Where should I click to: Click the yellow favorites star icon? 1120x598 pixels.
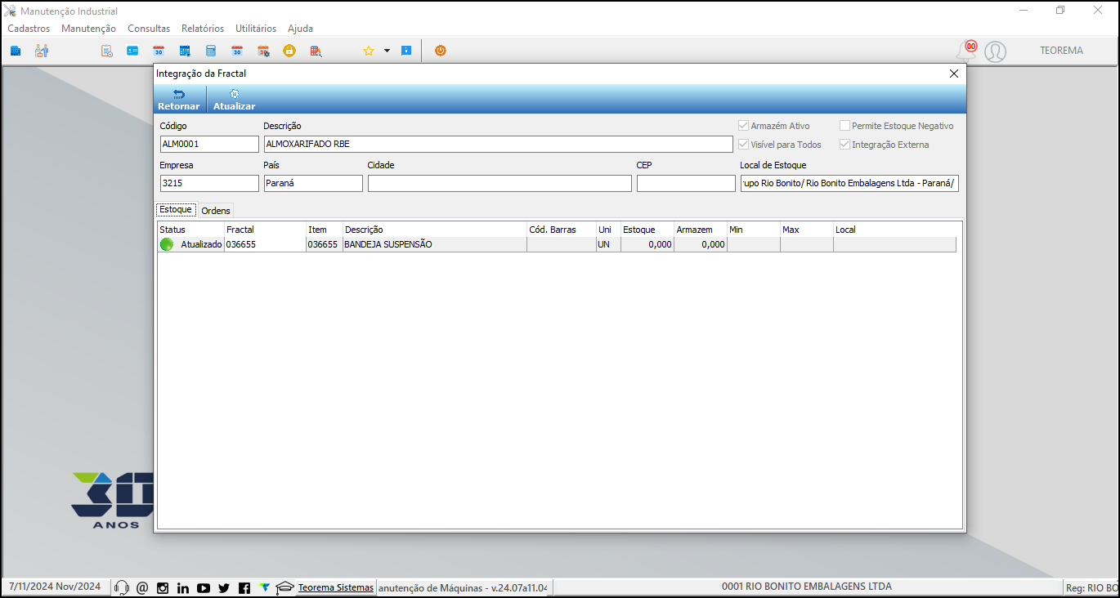click(x=369, y=51)
